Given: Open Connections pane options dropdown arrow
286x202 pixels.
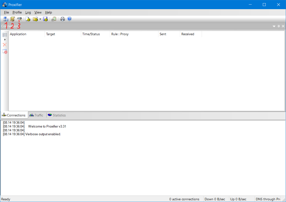Looking at the screenshot, I should tap(274, 26).
